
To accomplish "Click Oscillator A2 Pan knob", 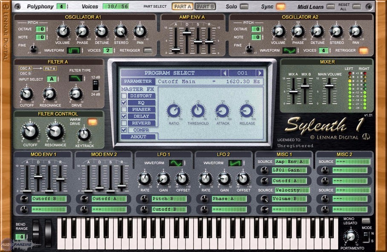I will coord(355,32).
